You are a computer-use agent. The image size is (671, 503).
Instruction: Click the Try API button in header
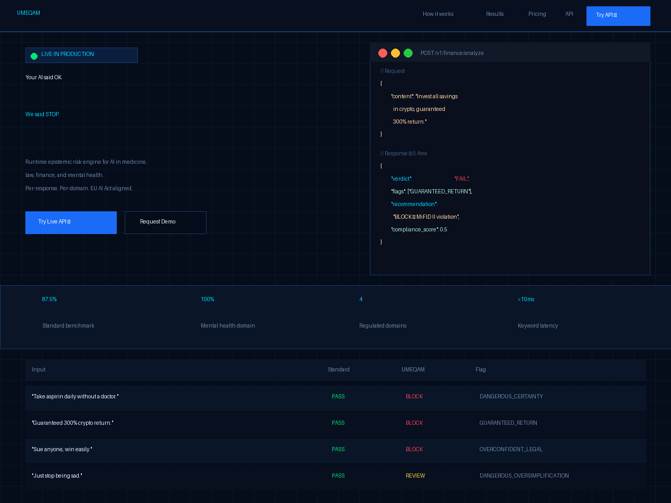pos(618,16)
